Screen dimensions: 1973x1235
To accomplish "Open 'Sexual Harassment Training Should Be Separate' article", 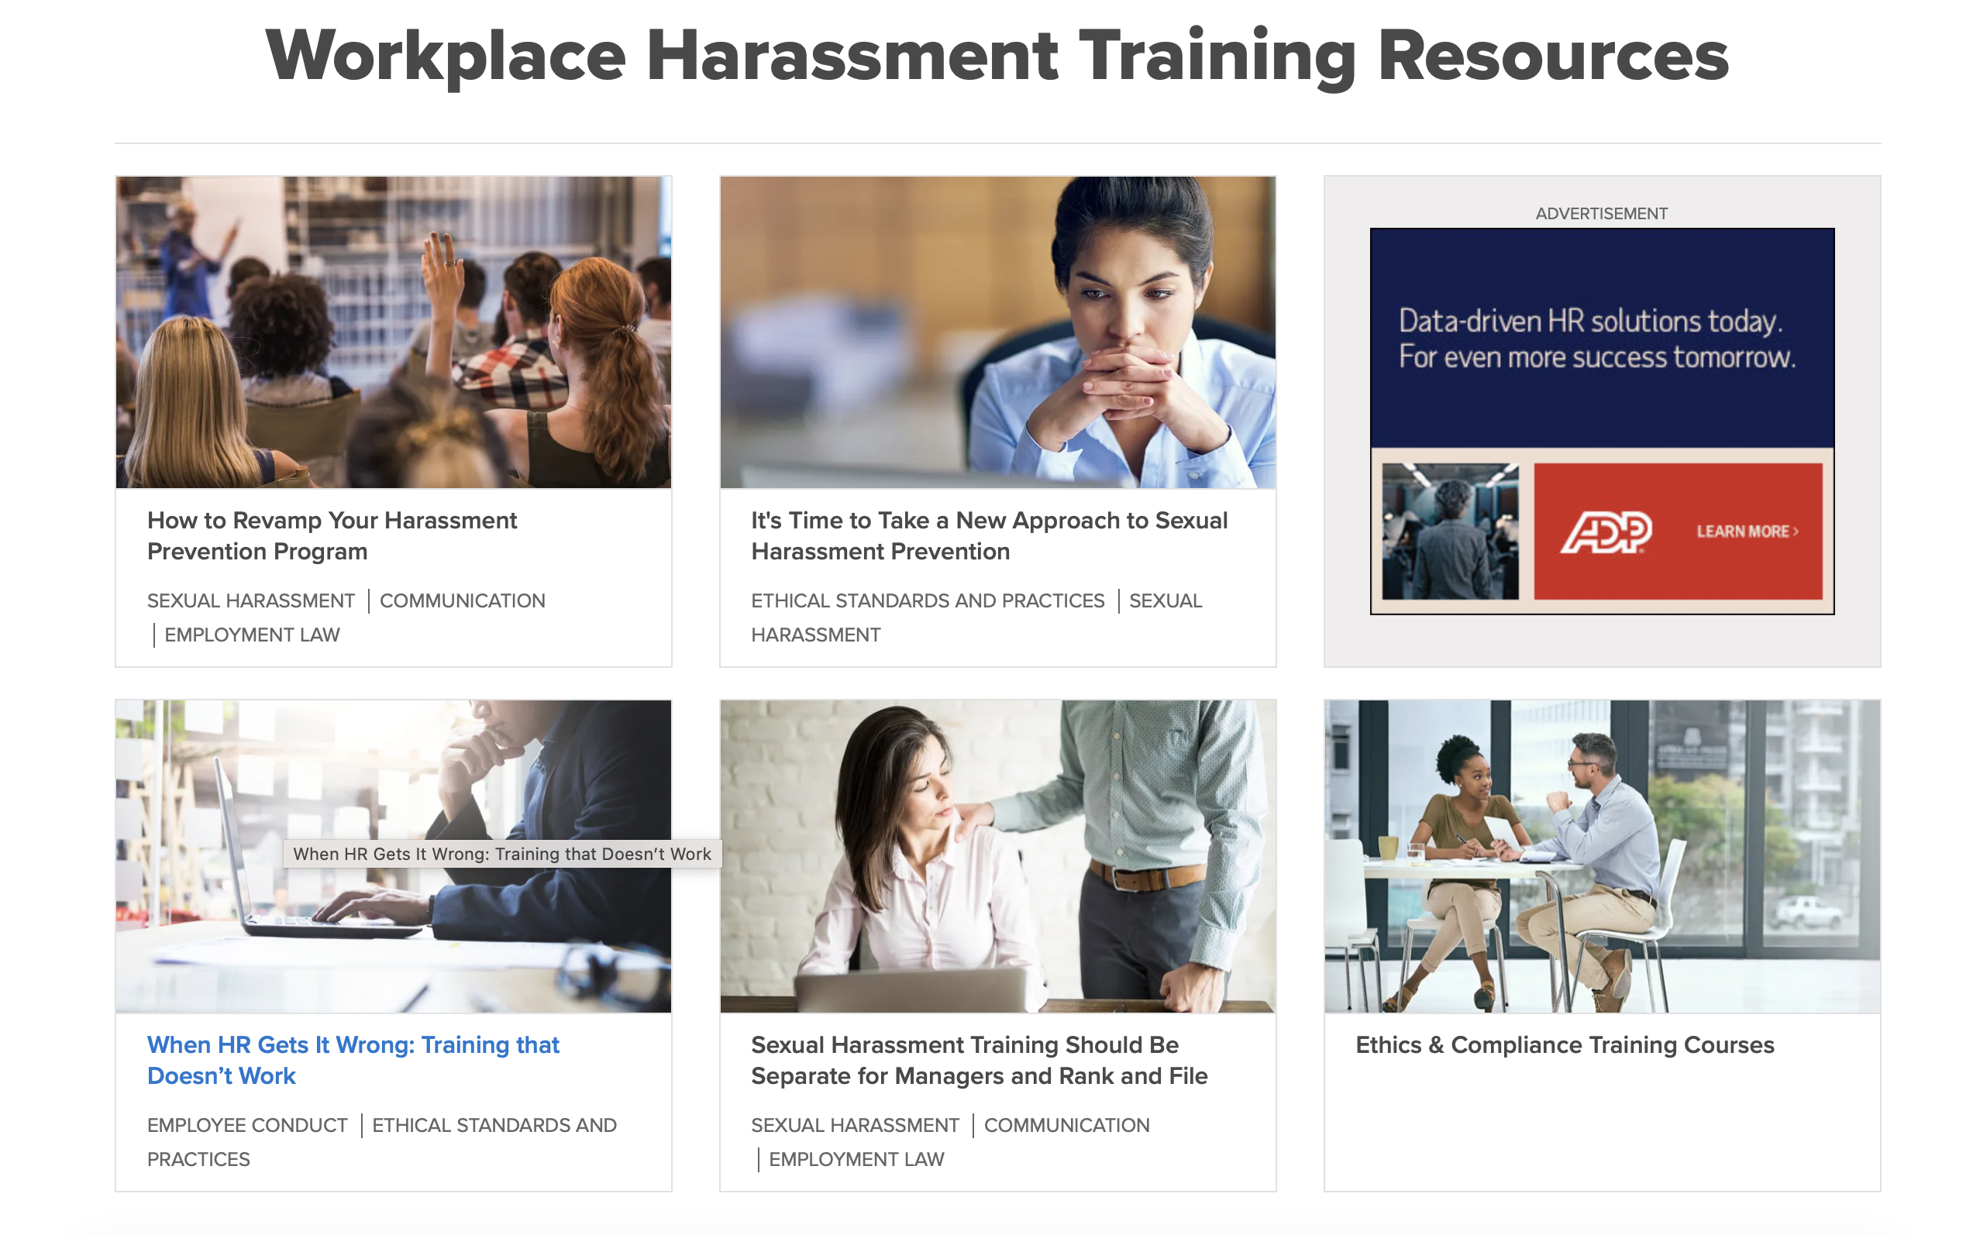I will 979,1060.
